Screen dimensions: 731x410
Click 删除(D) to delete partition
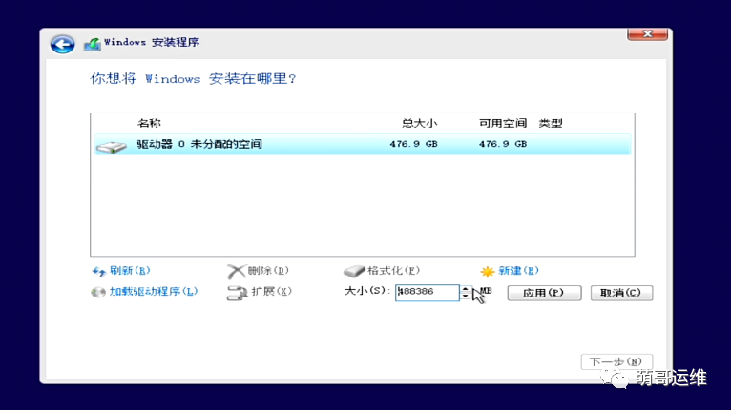(x=268, y=270)
